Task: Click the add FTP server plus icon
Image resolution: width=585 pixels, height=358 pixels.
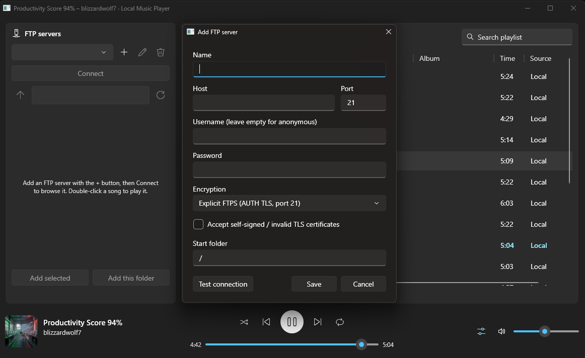Action: tap(124, 52)
